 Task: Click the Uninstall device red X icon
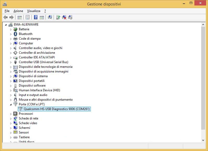[64, 17]
